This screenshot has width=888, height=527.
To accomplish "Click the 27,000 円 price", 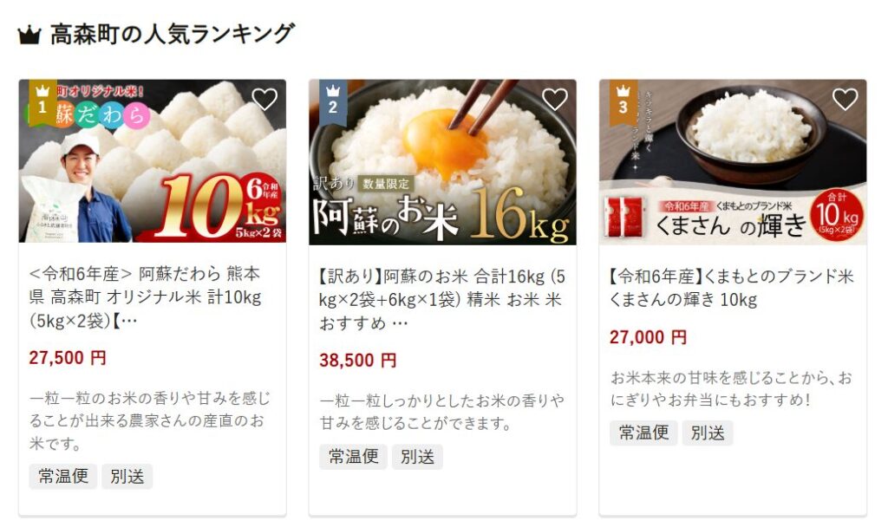I will 648,337.
